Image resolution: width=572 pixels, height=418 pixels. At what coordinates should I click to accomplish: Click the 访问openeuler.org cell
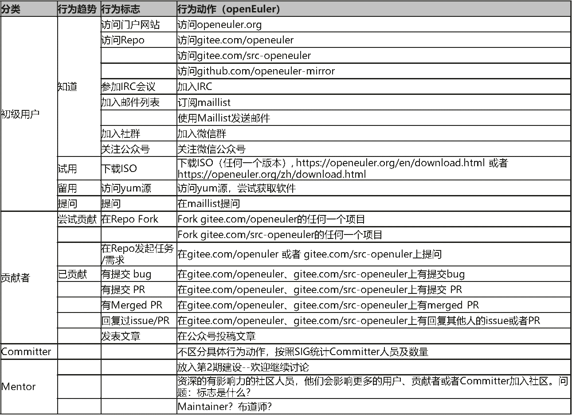point(219,25)
